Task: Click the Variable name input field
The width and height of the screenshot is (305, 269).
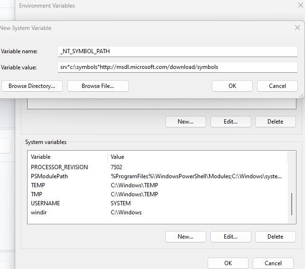Action: tap(178, 51)
